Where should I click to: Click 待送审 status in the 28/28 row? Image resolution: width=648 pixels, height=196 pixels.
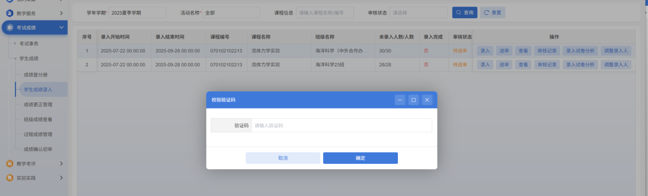click(x=460, y=65)
